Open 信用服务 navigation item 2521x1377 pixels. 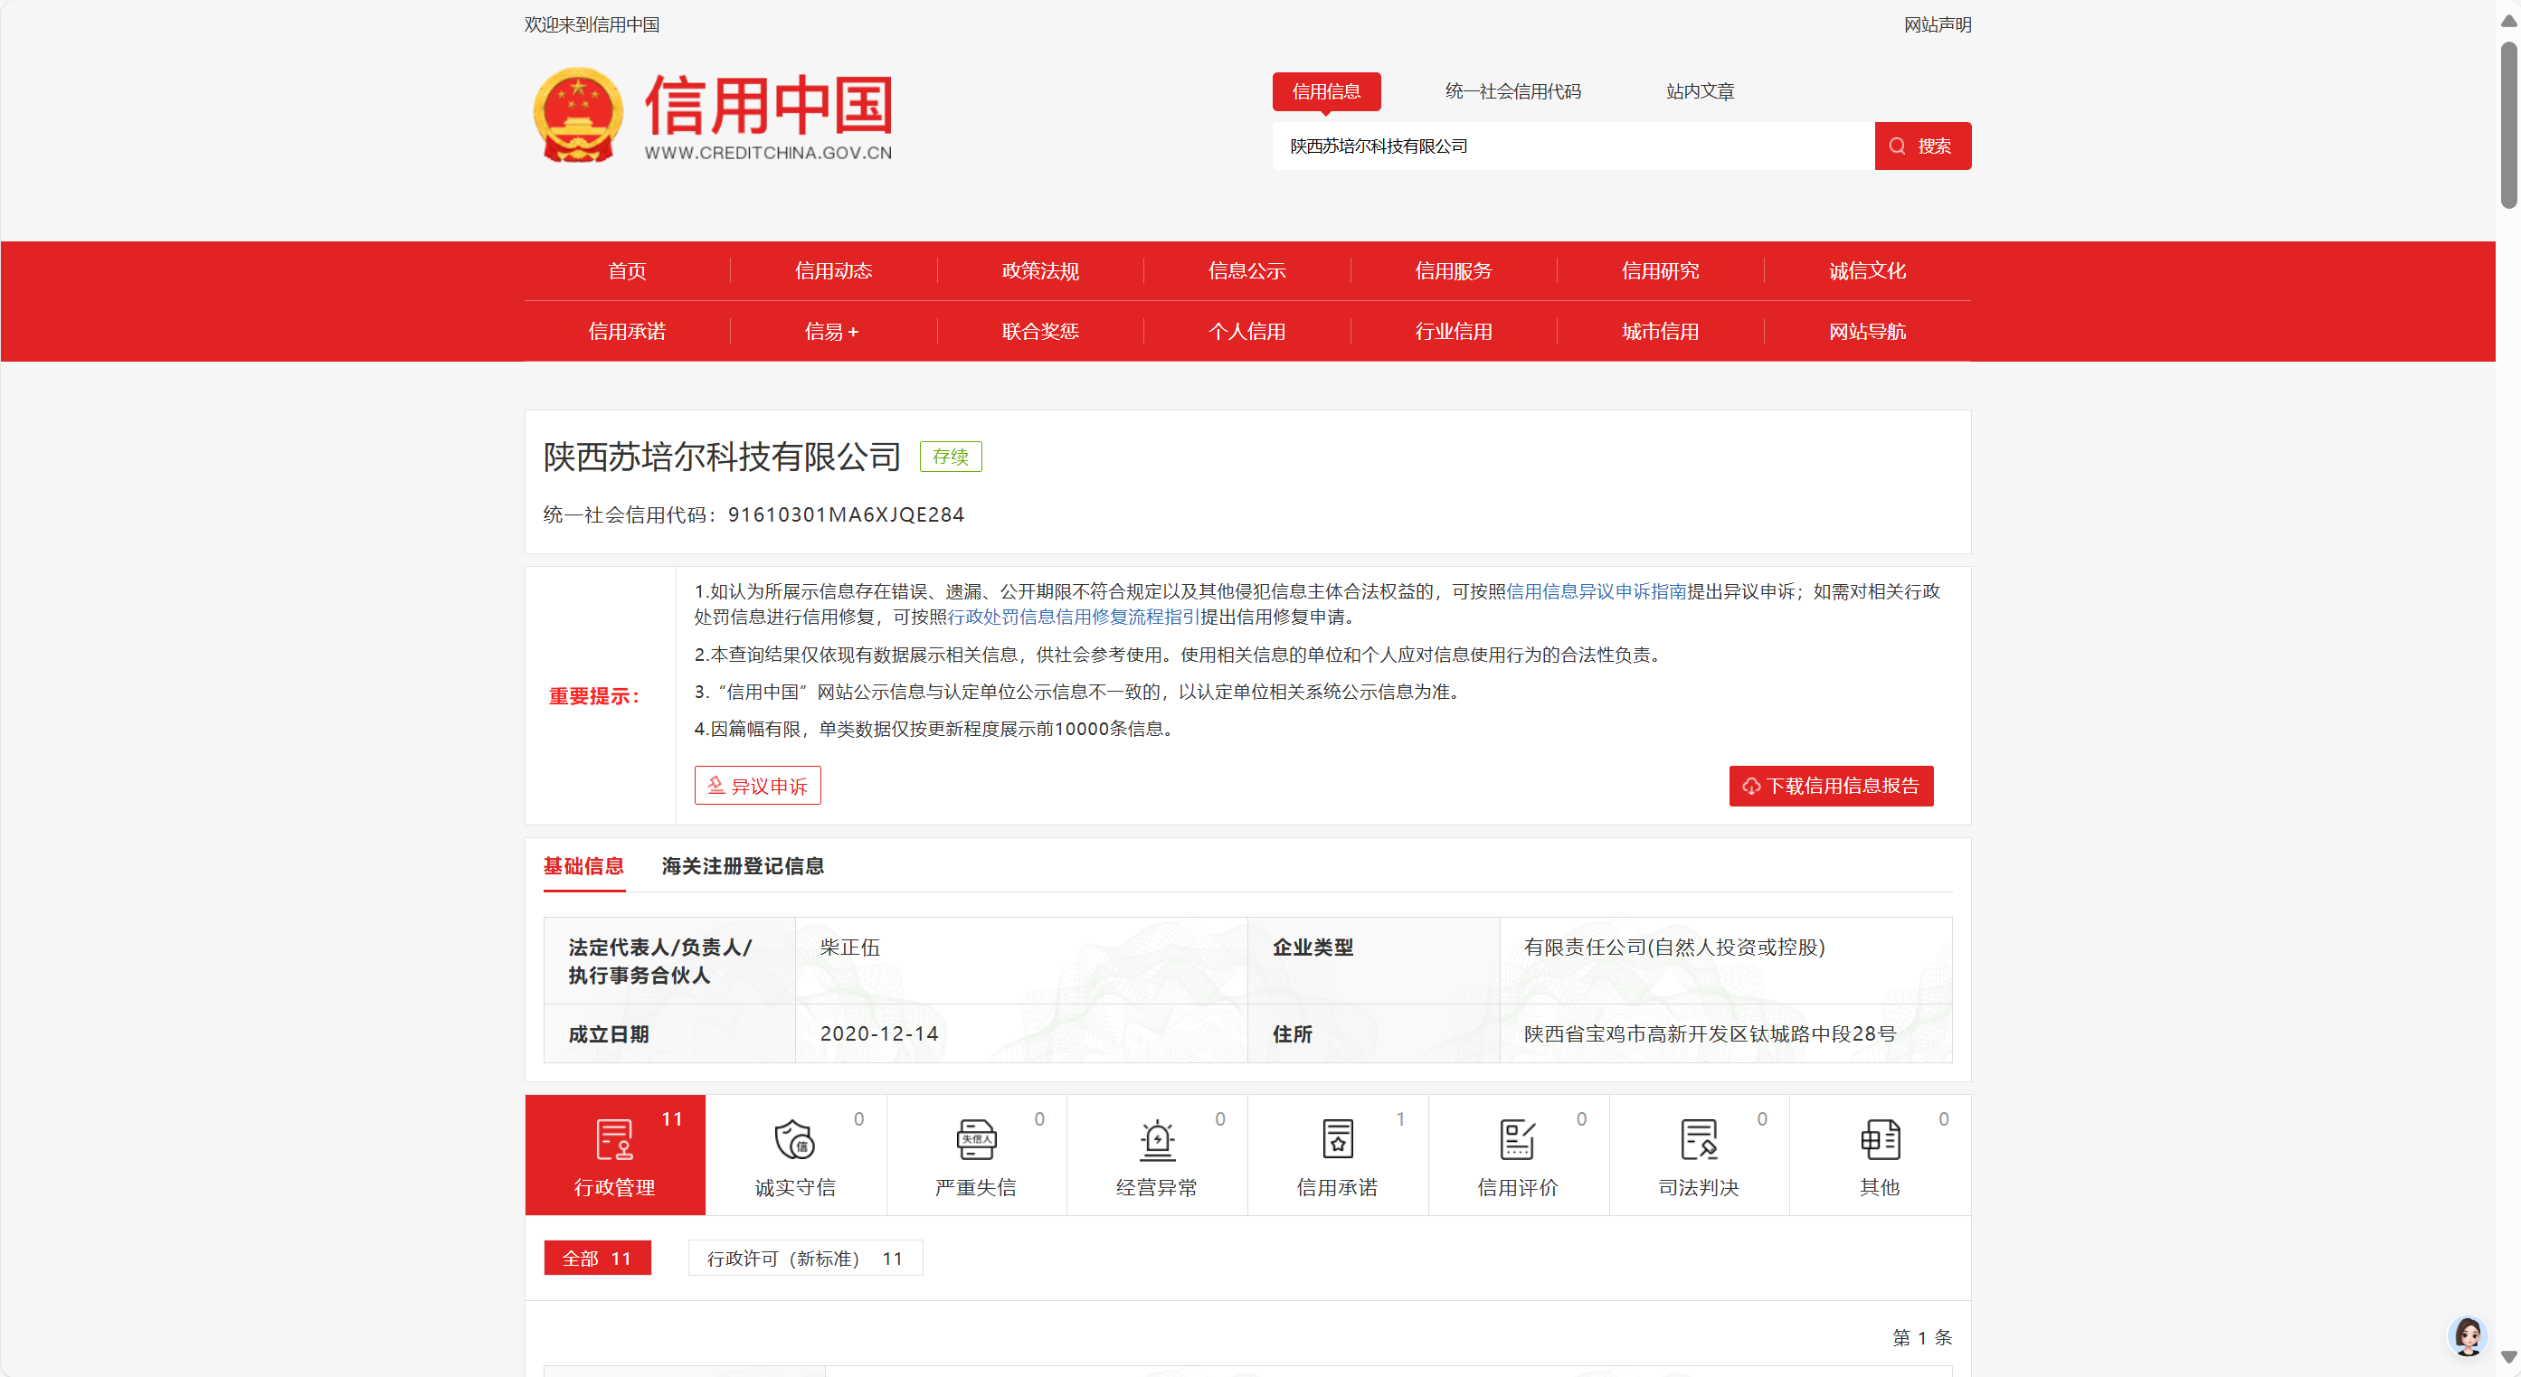click(1454, 271)
